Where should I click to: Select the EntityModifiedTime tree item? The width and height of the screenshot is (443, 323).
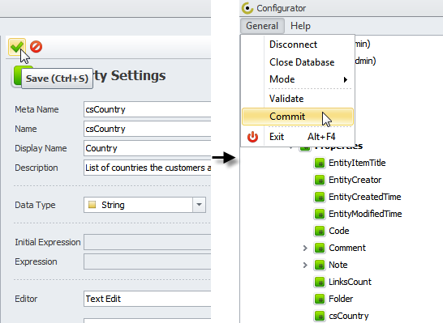(x=365, y=214)
